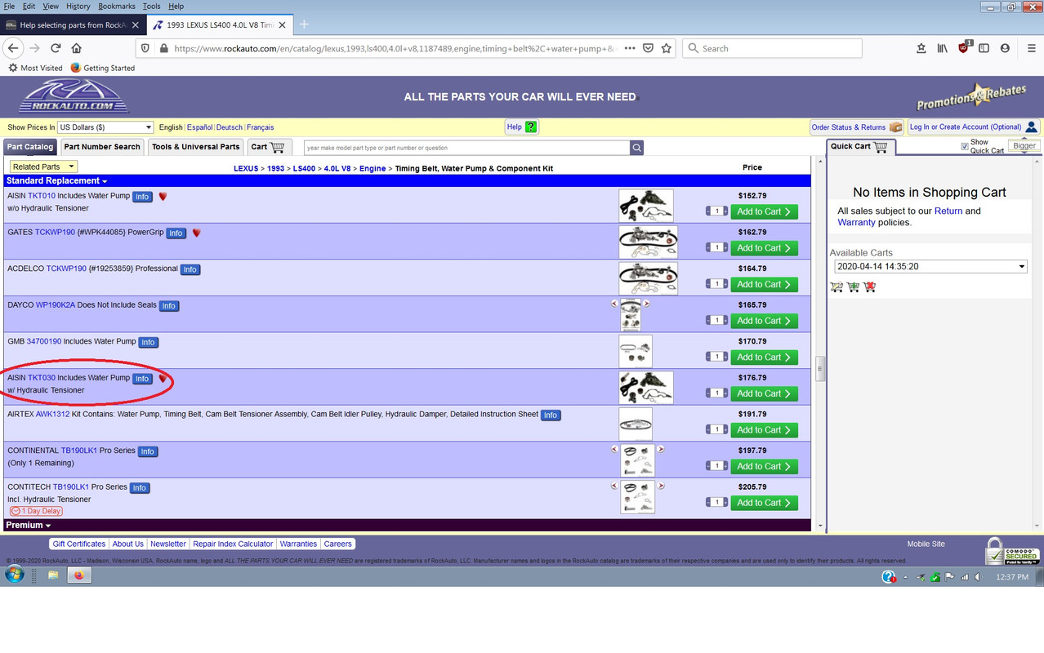Open a new browser tab with plus
This screenshot has height=653, width=1044.
coord(304,25)
